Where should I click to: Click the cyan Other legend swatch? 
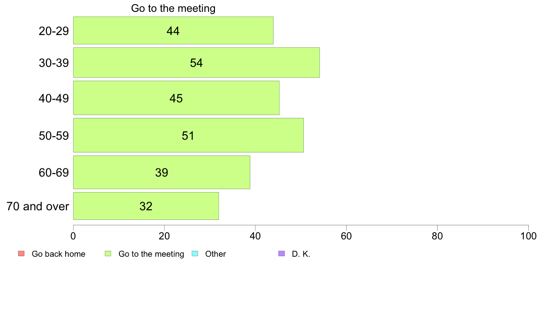coord(195,254)
